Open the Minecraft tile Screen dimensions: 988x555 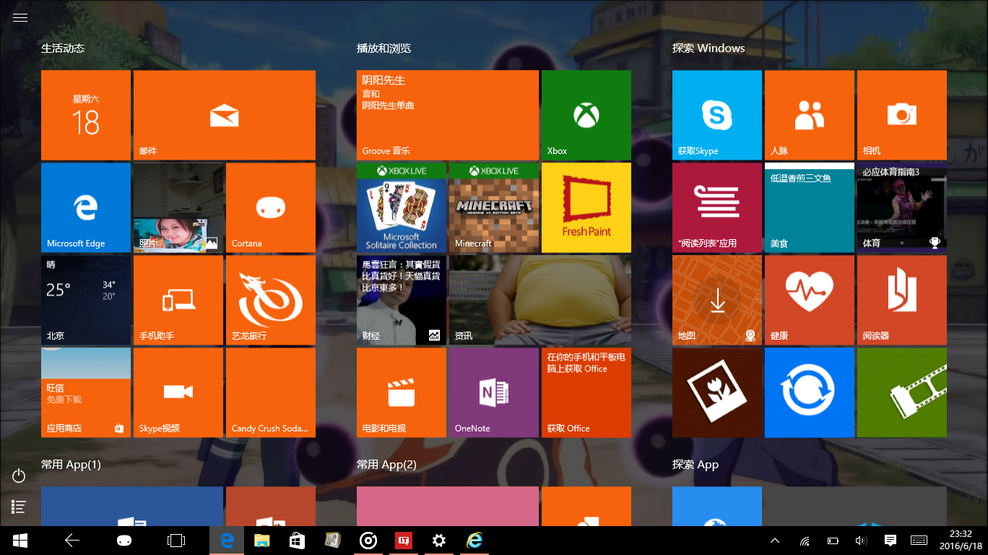493,207
